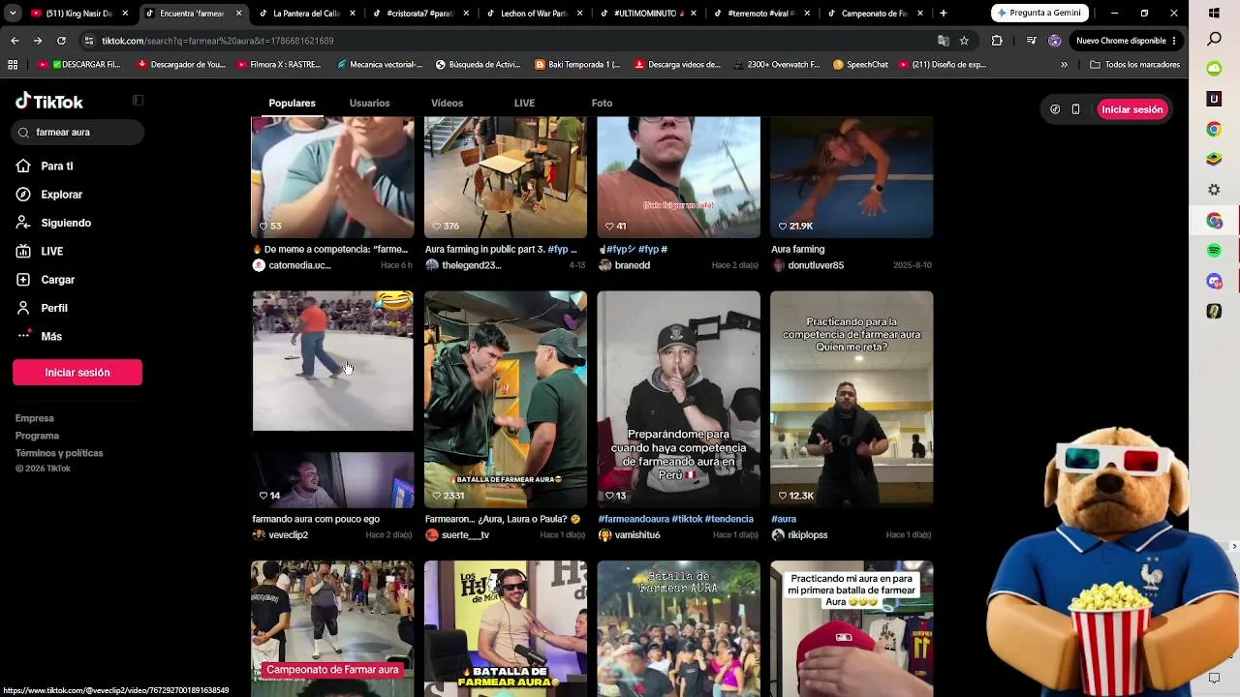Switch to the Usuarios tab

coord(369,104)
